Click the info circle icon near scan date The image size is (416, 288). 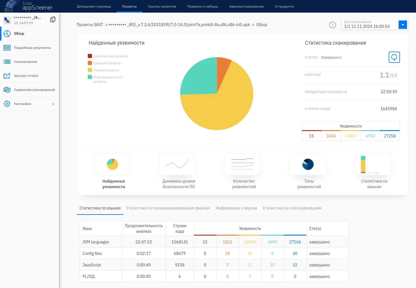332,25
